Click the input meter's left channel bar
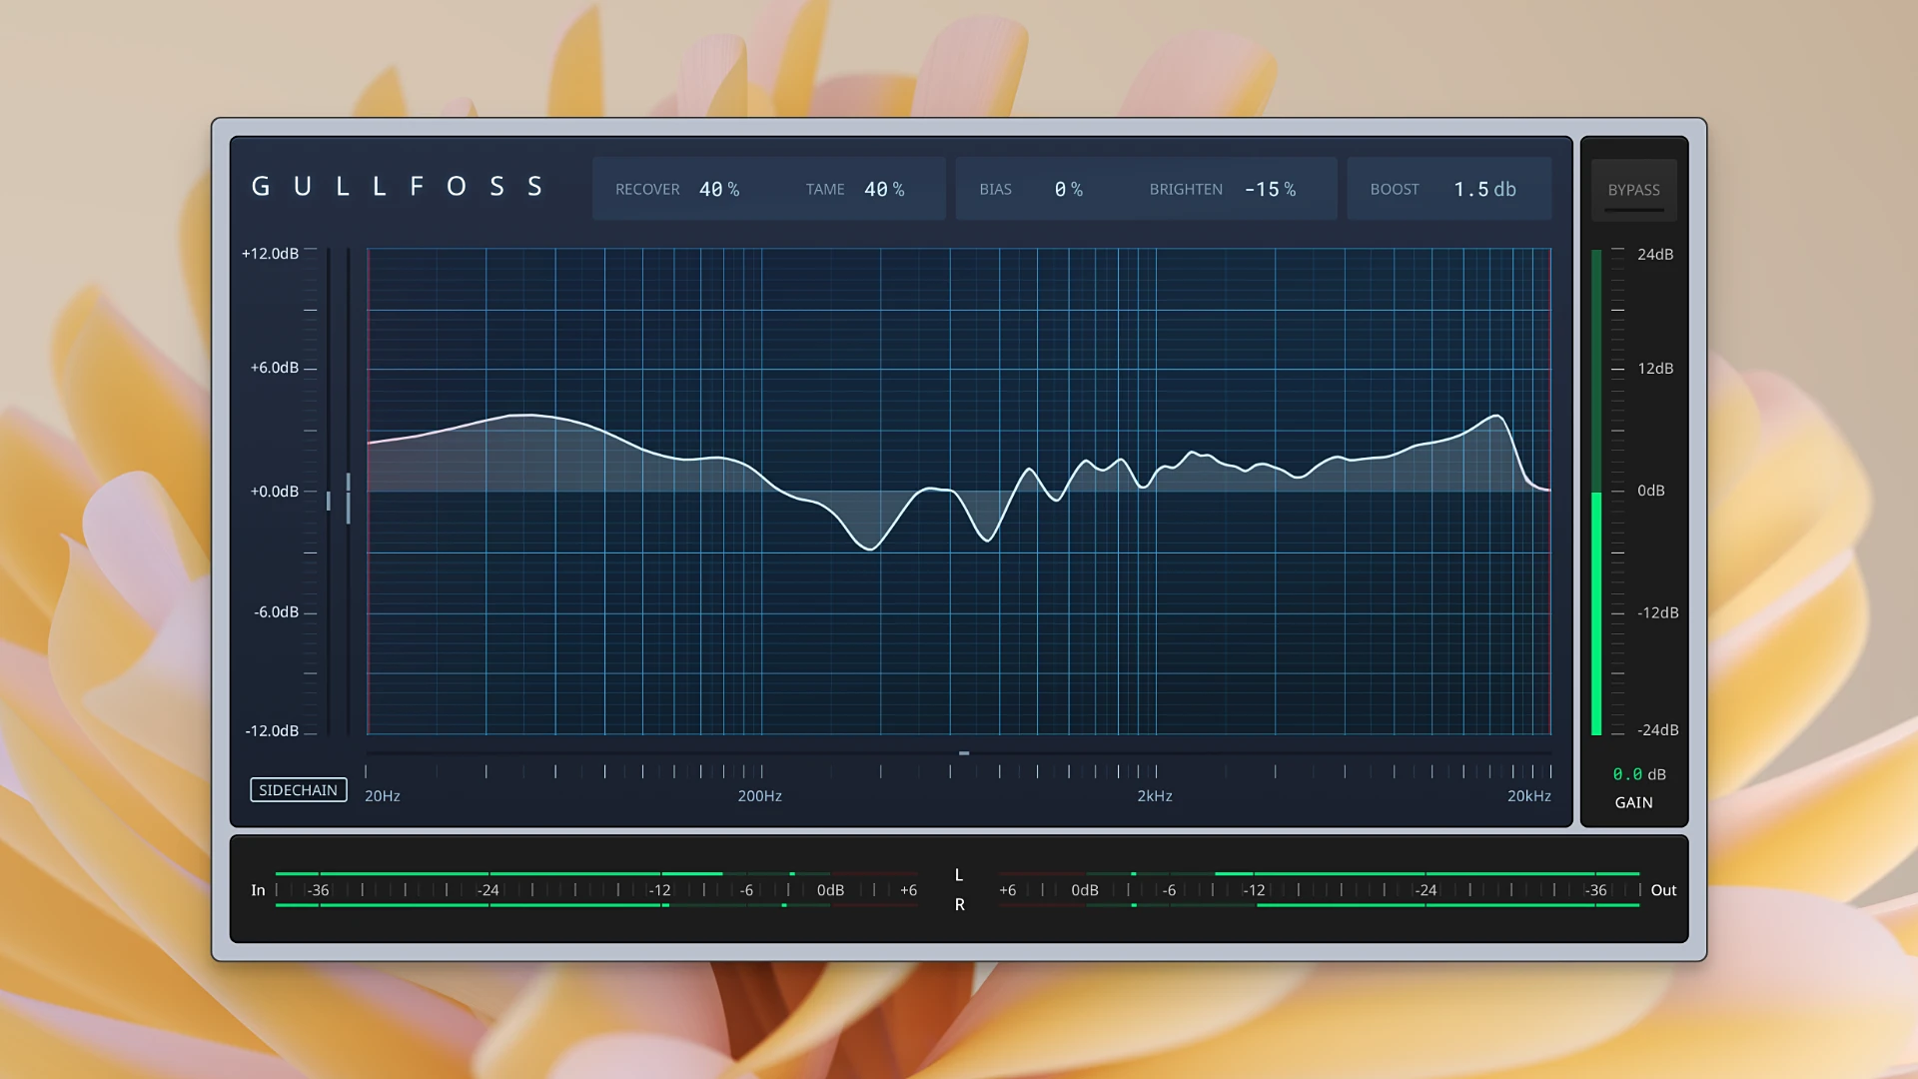The width and height of the screenshot is (1918, 1079). (596, 874)
